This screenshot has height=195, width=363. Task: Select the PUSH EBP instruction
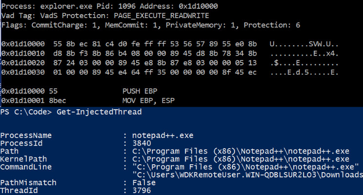point(140,91)
